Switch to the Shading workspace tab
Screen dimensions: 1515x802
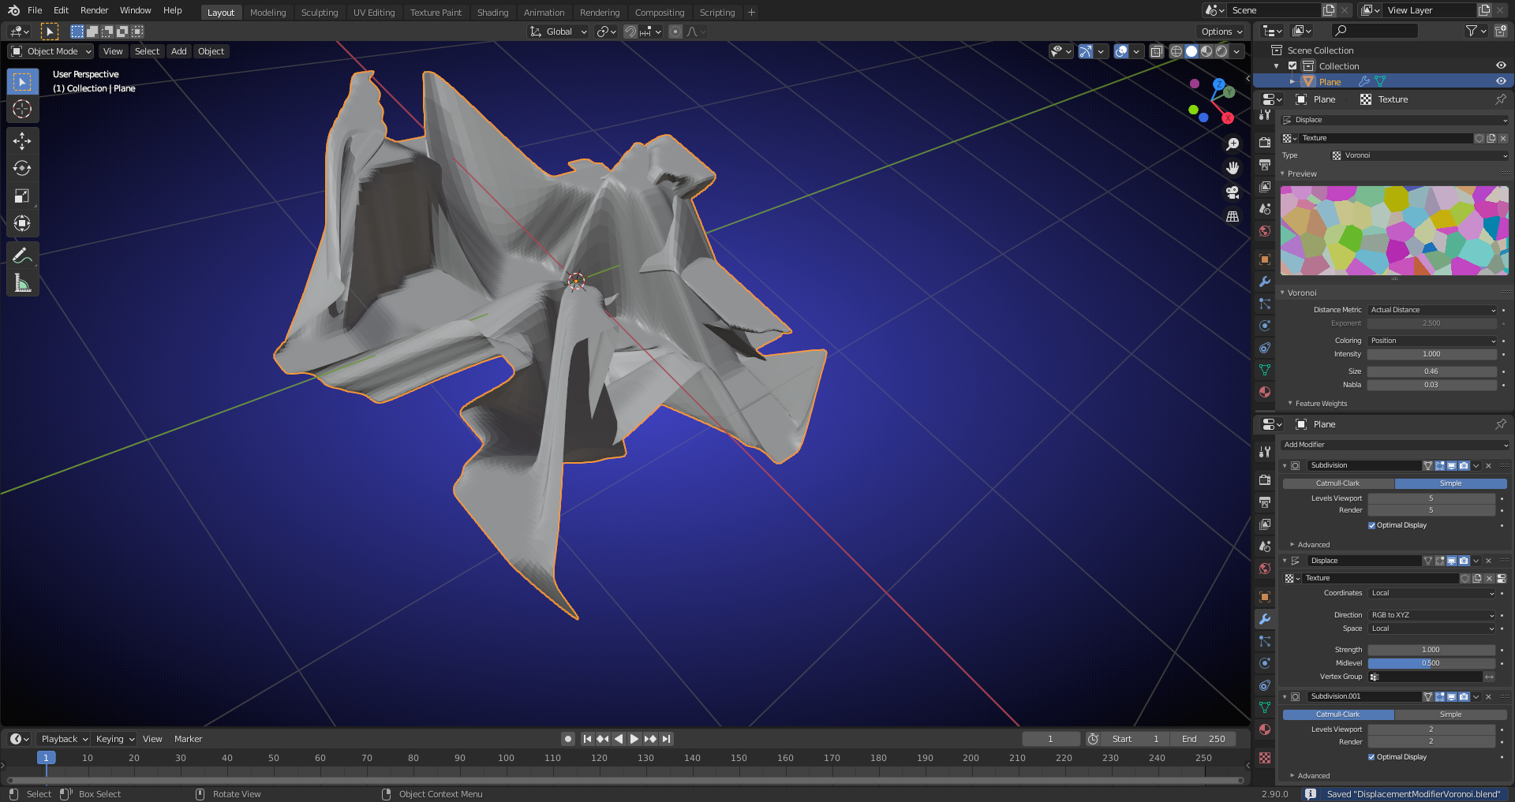tap(492, 12)
